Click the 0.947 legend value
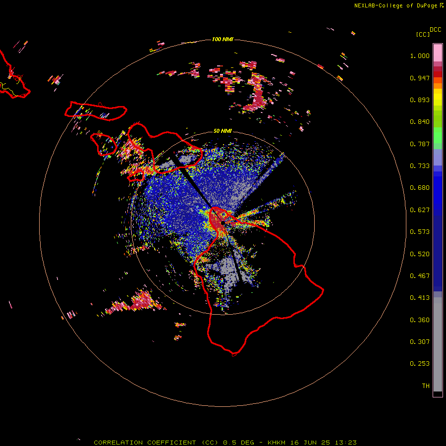446x446 pixels. 420,78
